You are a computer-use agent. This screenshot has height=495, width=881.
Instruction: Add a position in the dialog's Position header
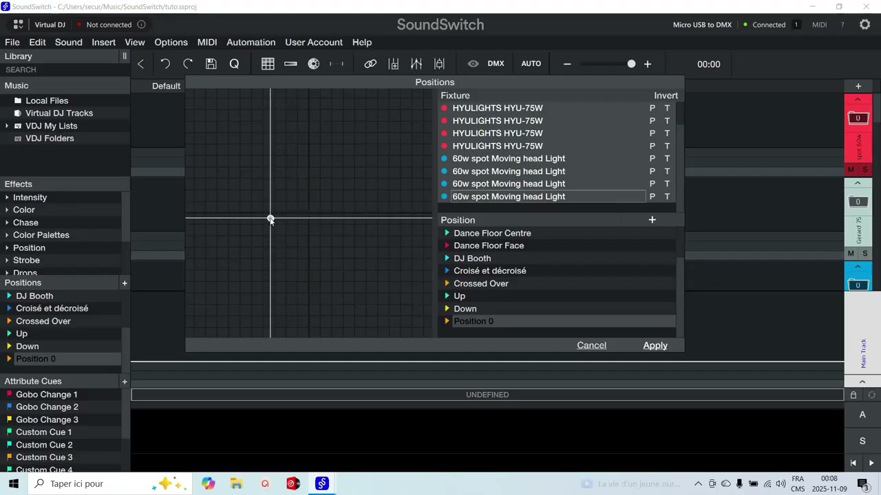coord(652,220)
